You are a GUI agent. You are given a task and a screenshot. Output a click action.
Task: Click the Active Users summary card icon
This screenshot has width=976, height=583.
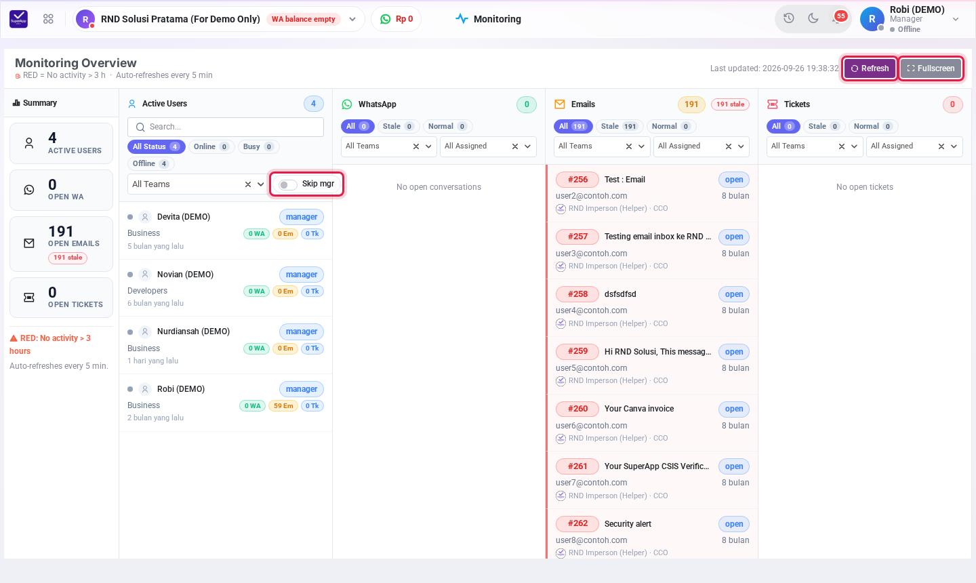click(x=29, y=144)
